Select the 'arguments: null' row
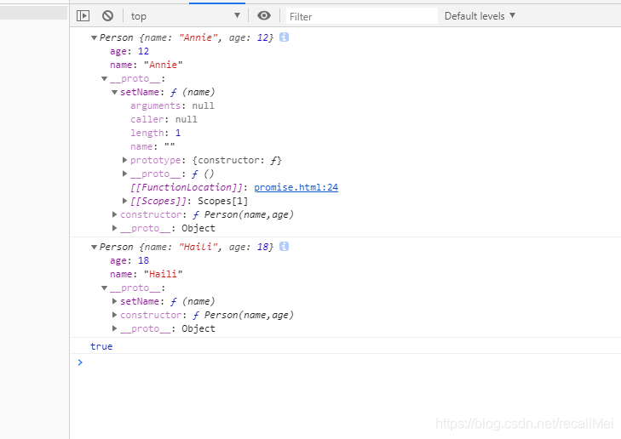This screenshot has height=439, width=621. point(172,105)
